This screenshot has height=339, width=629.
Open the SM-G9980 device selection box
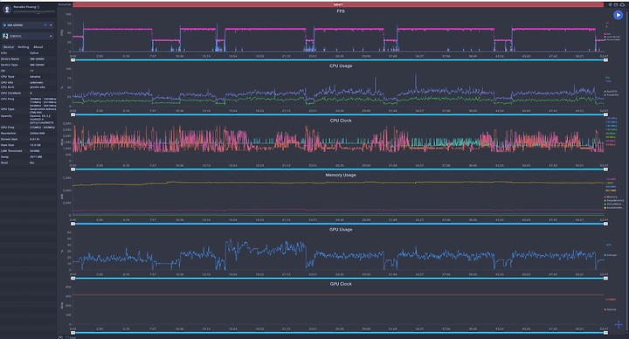[27, 24]
